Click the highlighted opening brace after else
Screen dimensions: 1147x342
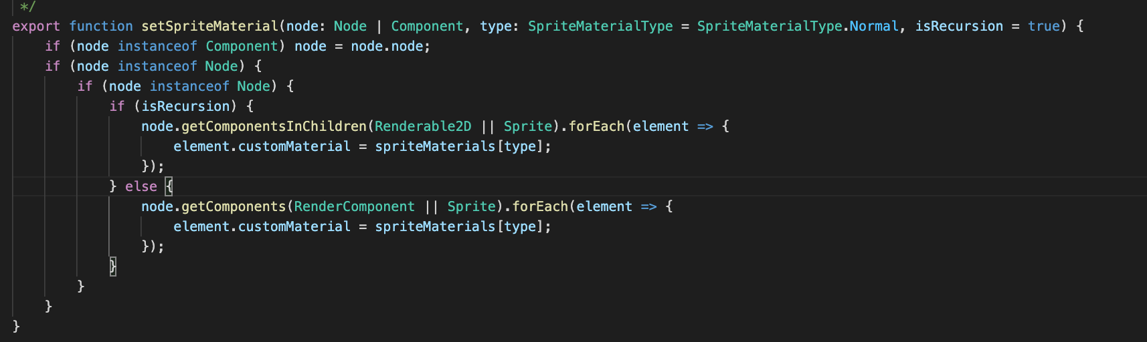169,186
